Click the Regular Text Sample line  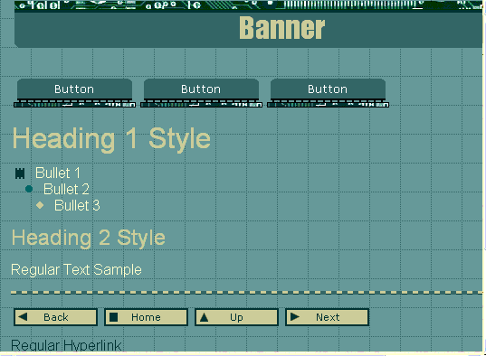(76, 269)
